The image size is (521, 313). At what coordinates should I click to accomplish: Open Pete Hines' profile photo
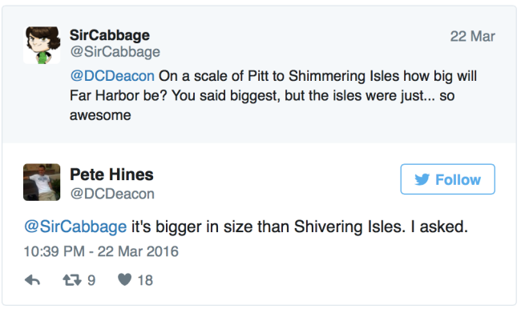42,183
